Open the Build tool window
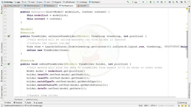 coord(28,103)
